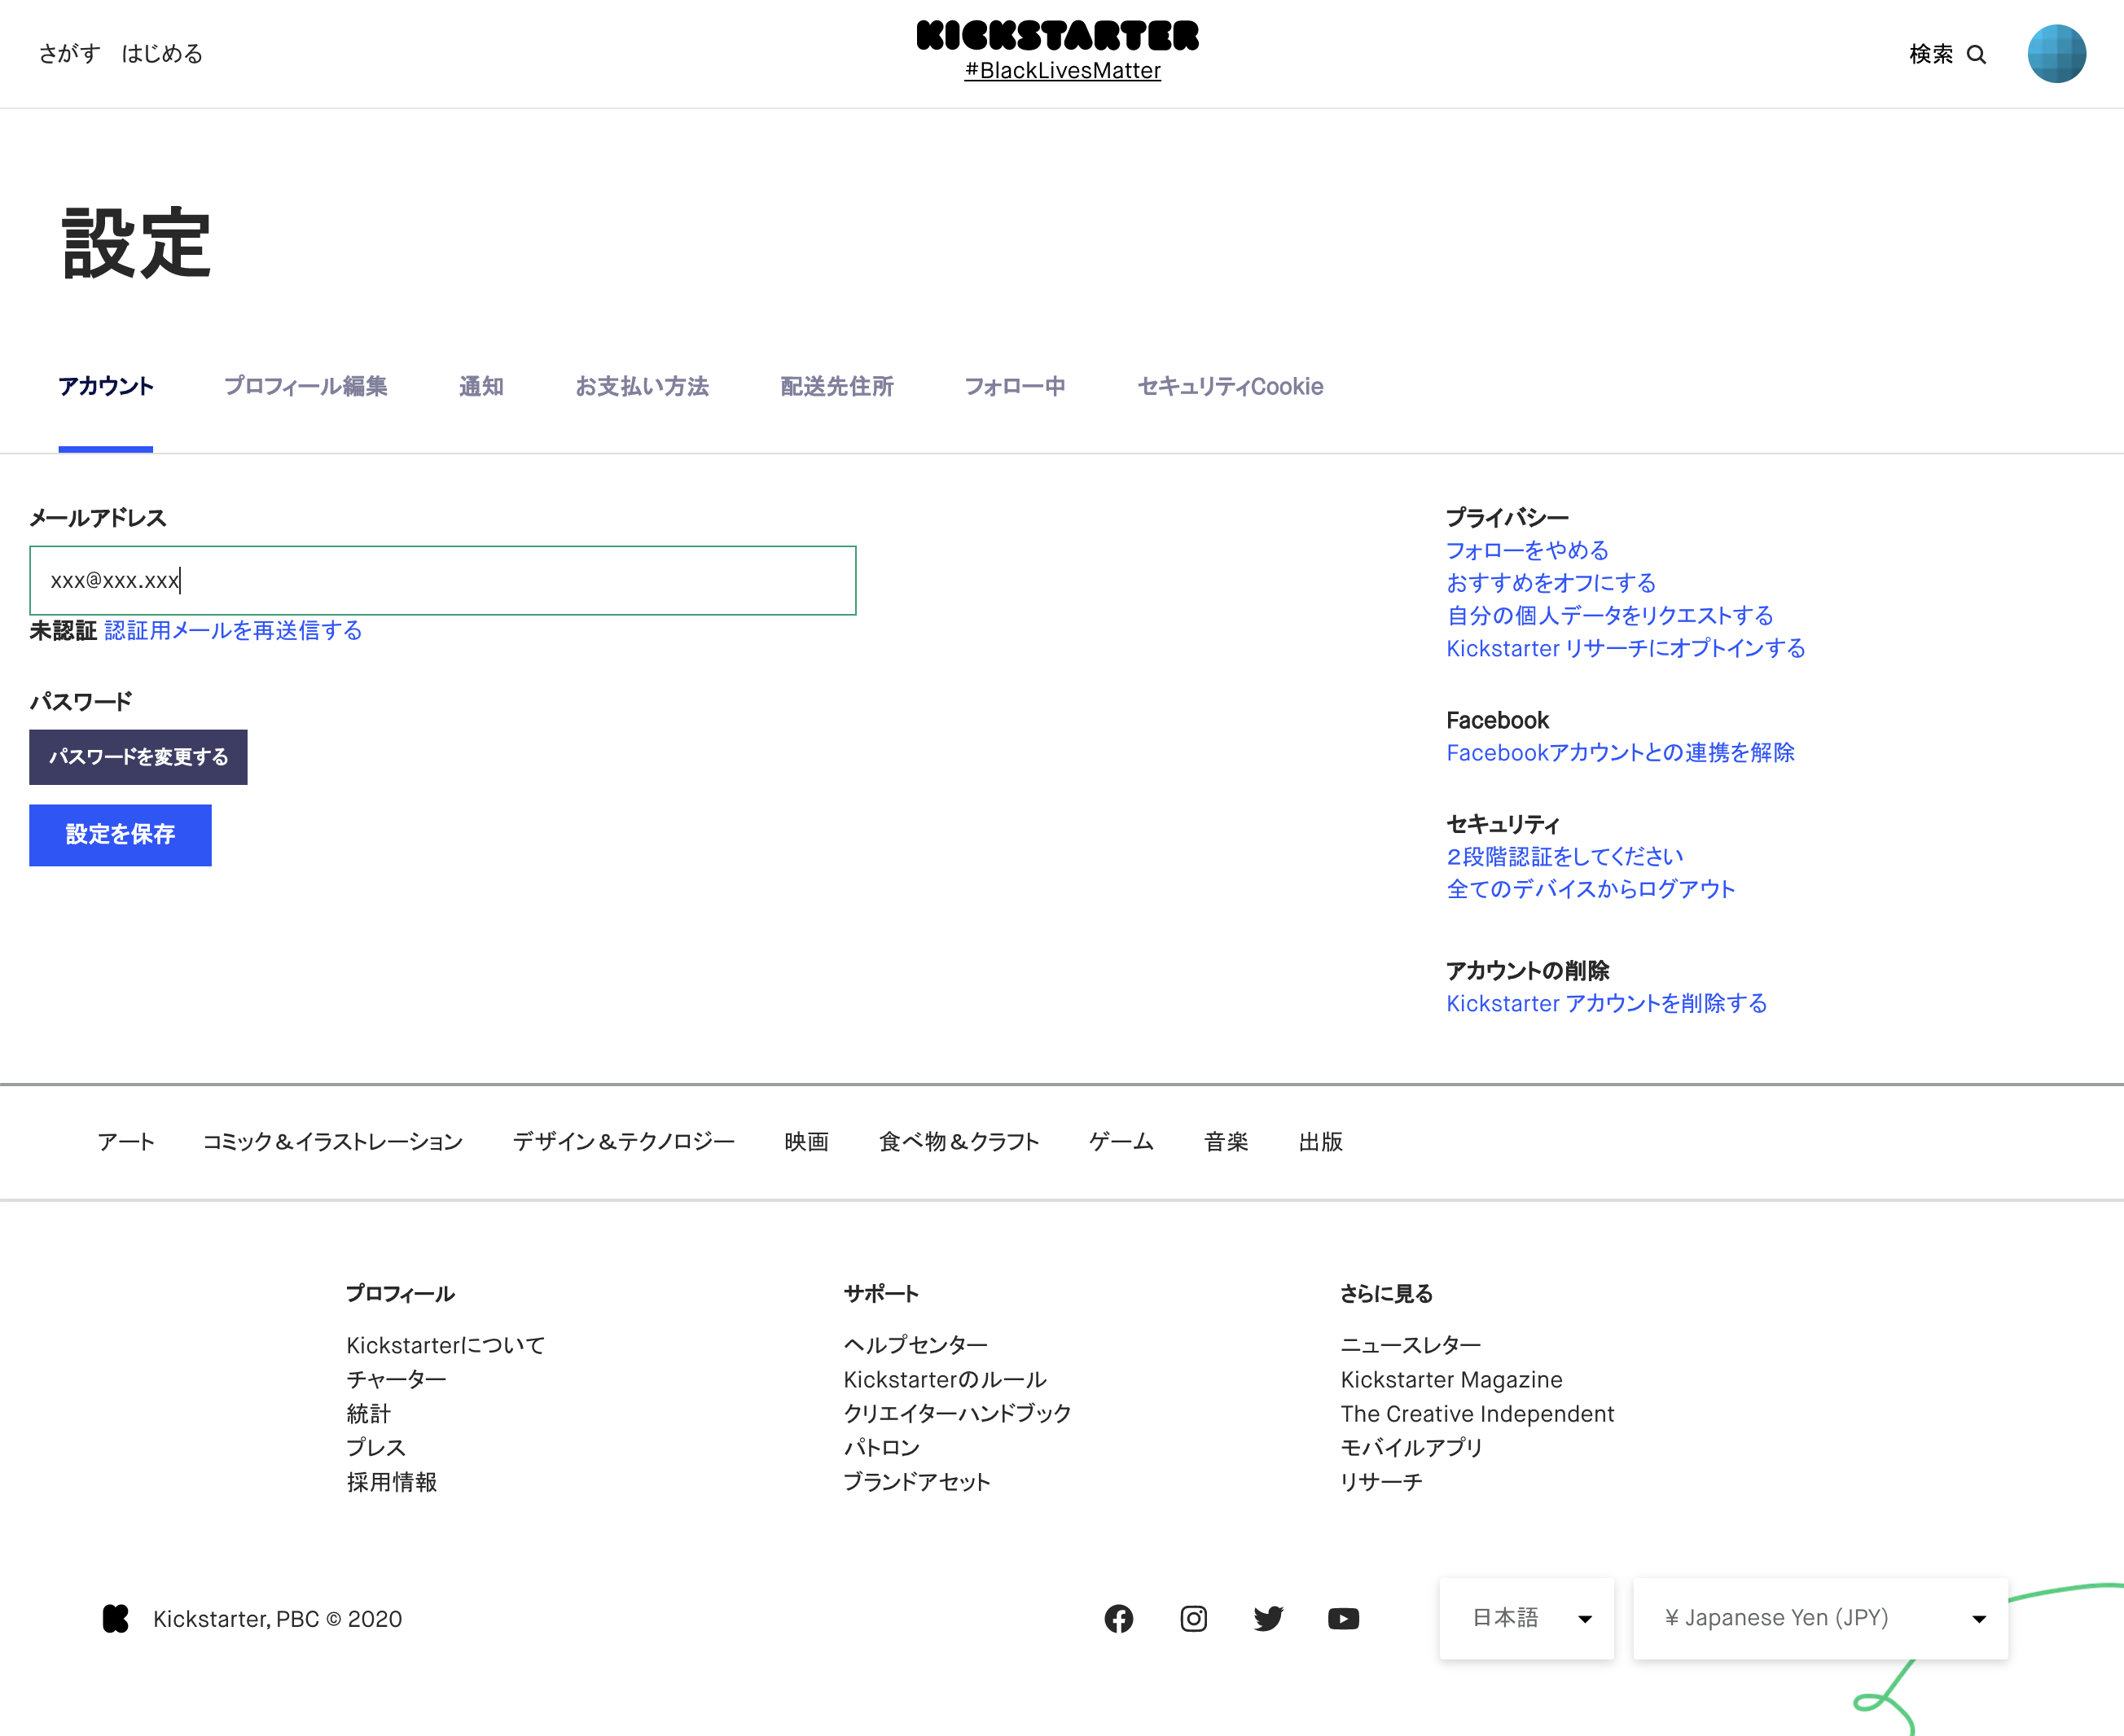Open ブランドアセット footer link

917,1482
